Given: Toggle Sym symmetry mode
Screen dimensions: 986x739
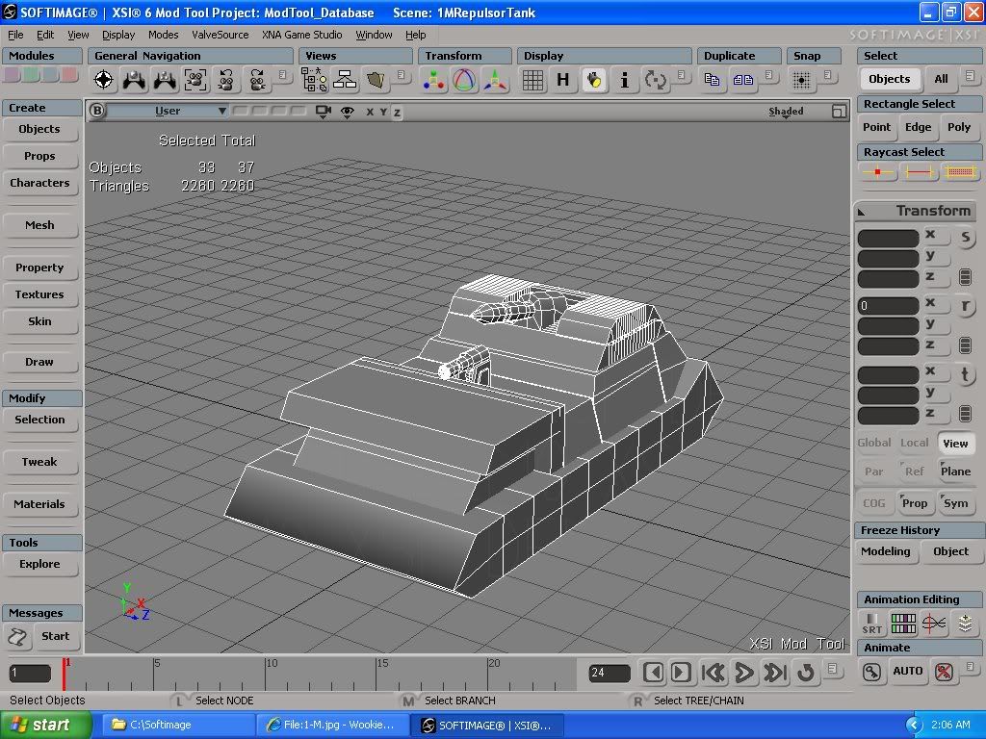Looking at the screenshot, I should [955, 502].
